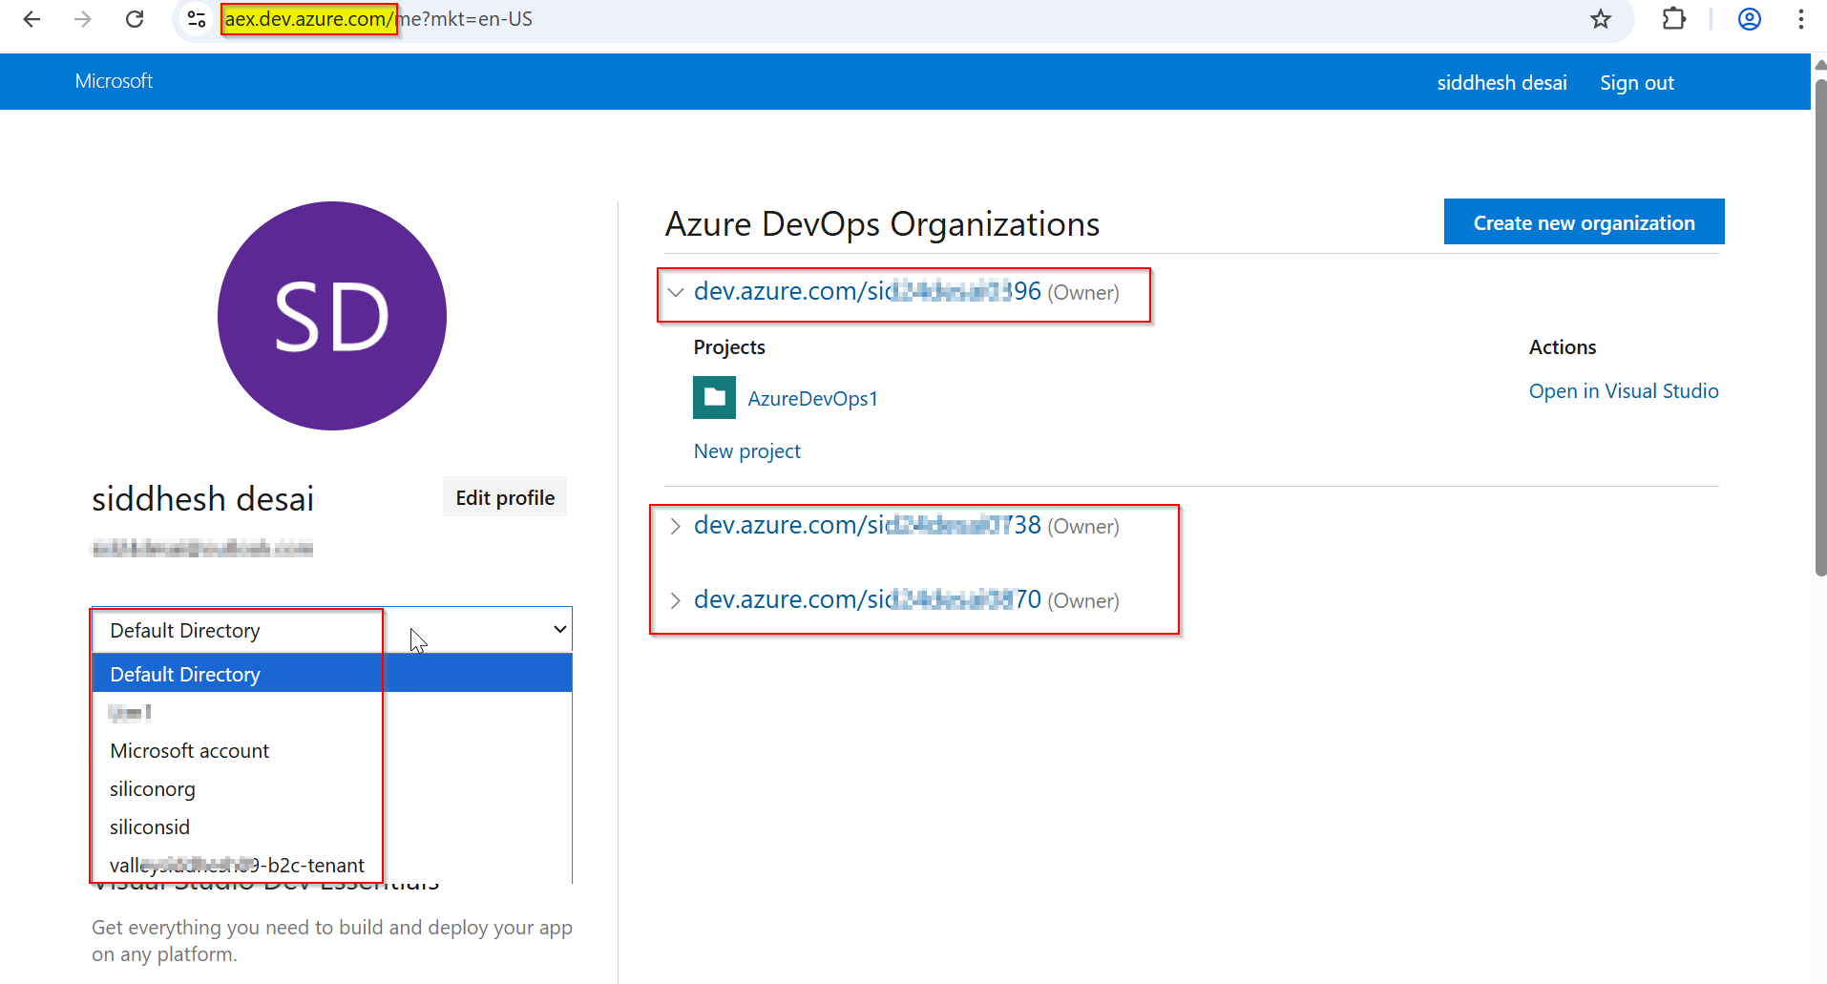1827x984 pixels.
Task: Open the siddhesh desai header link
Action: pyautogui.click(x=1501, y=83)
